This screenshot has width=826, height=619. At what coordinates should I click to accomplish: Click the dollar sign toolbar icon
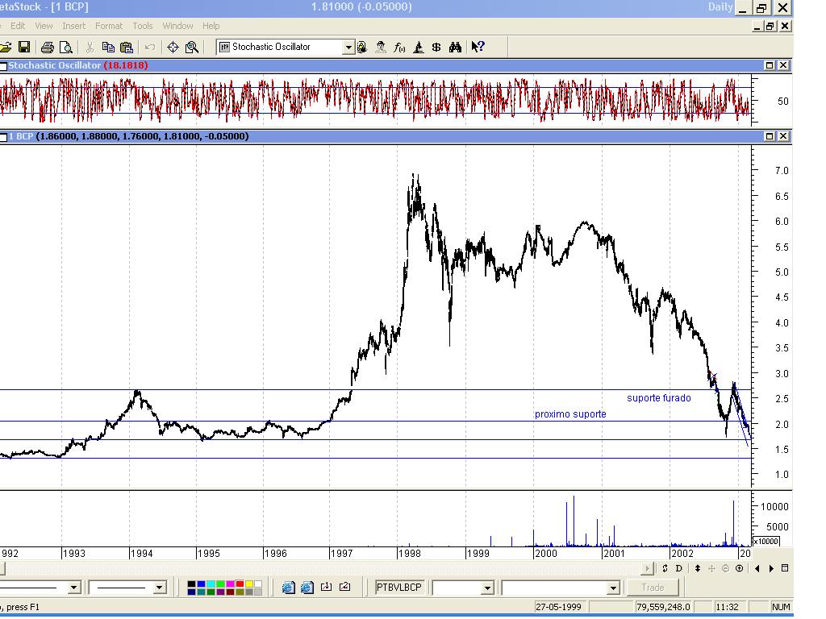(x=436, y=48)
